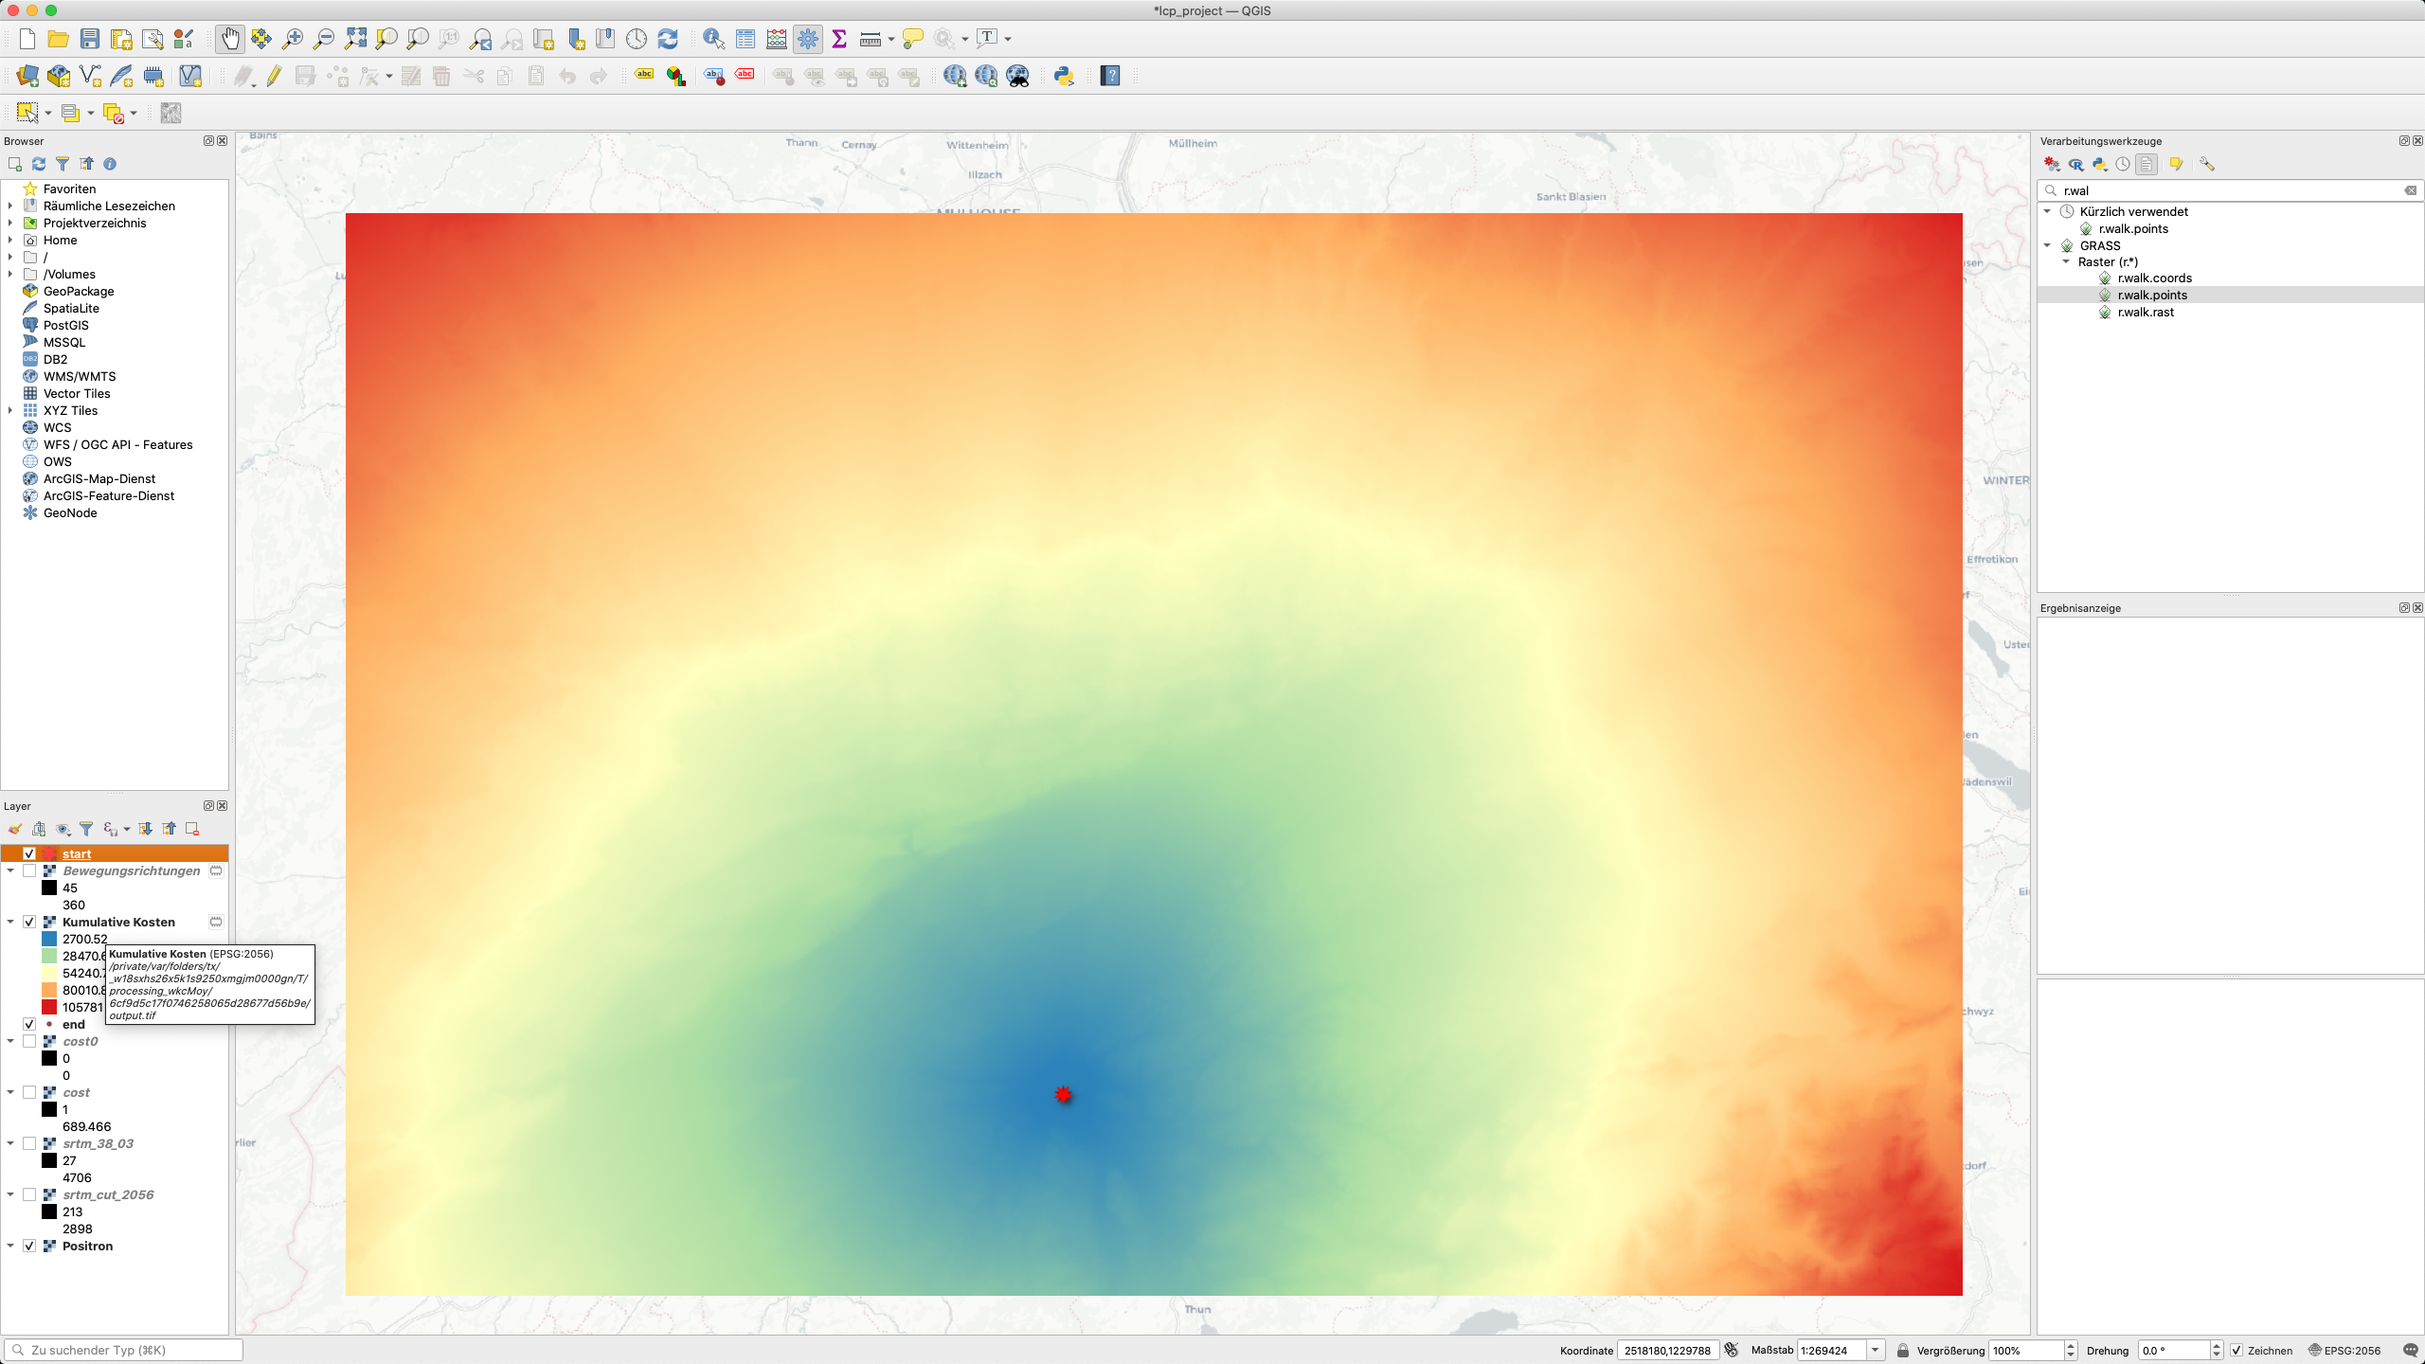Collapse the GRASS provider group
The height and width of the screenshot is (1364, 2425).
tap(2047, 245)
